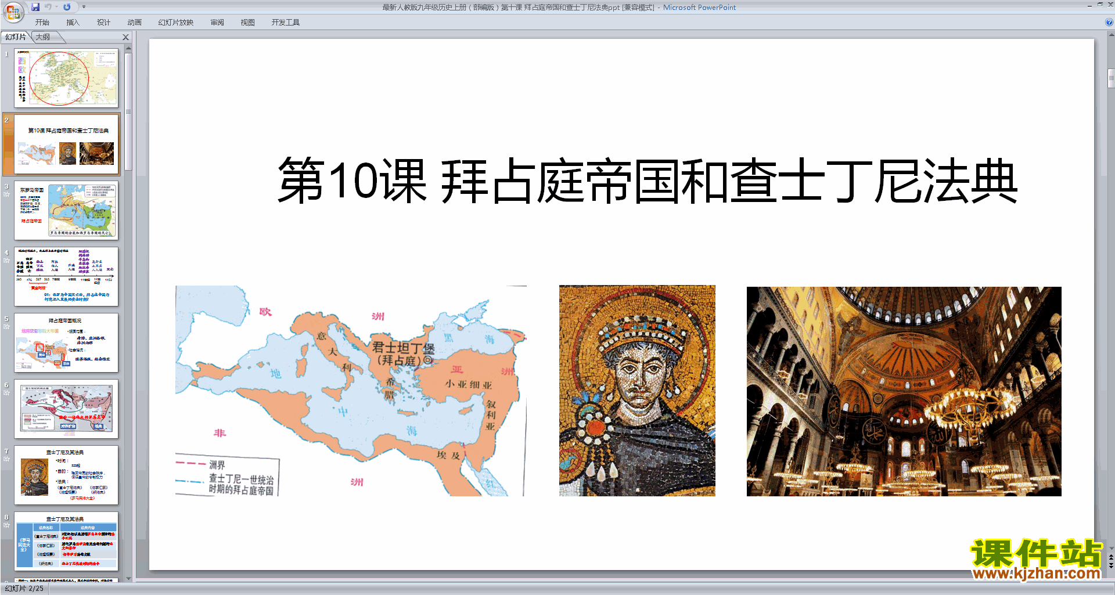
Task: Open the 幻灯片放映 ribbon tab
Action: point(175,23)
